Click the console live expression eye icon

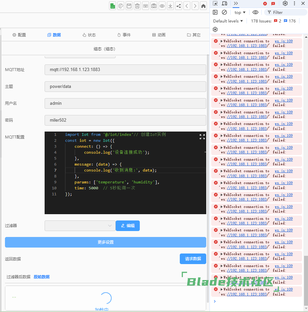[x=255, y=12]
